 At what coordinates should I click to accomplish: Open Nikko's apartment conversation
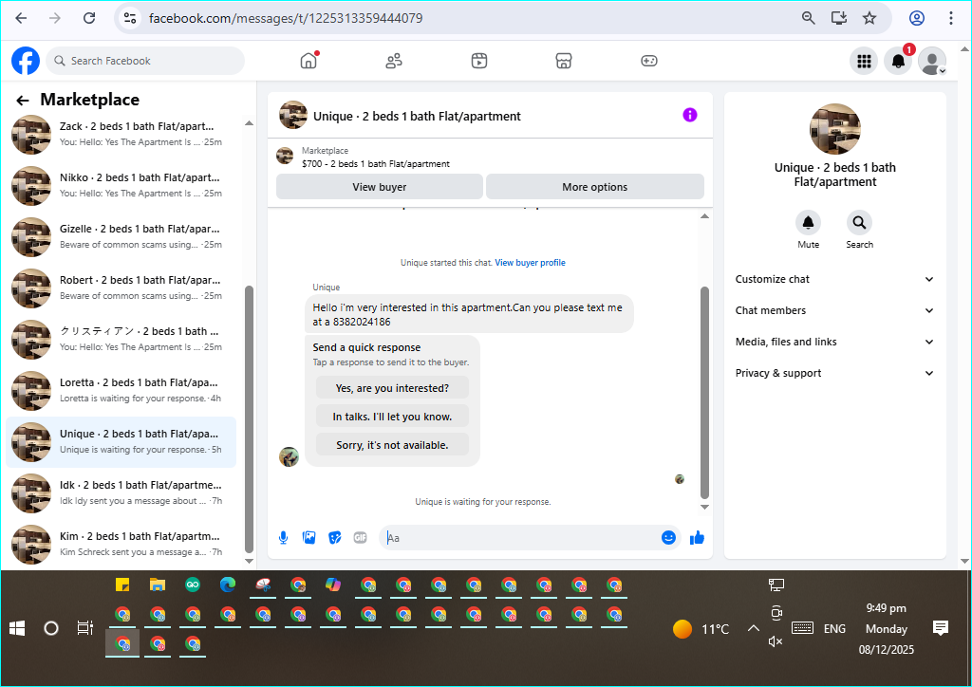121,186
